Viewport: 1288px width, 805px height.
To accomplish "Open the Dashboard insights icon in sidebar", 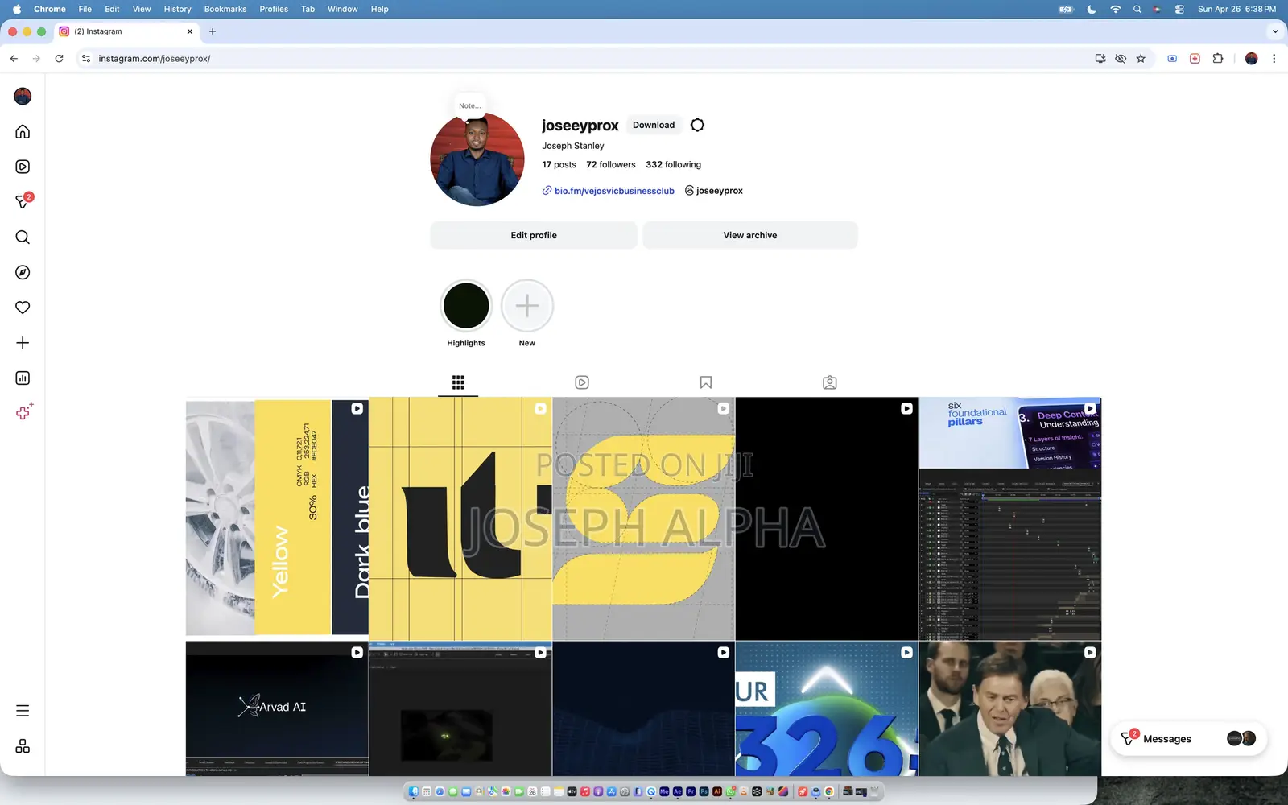I will 23,378.
